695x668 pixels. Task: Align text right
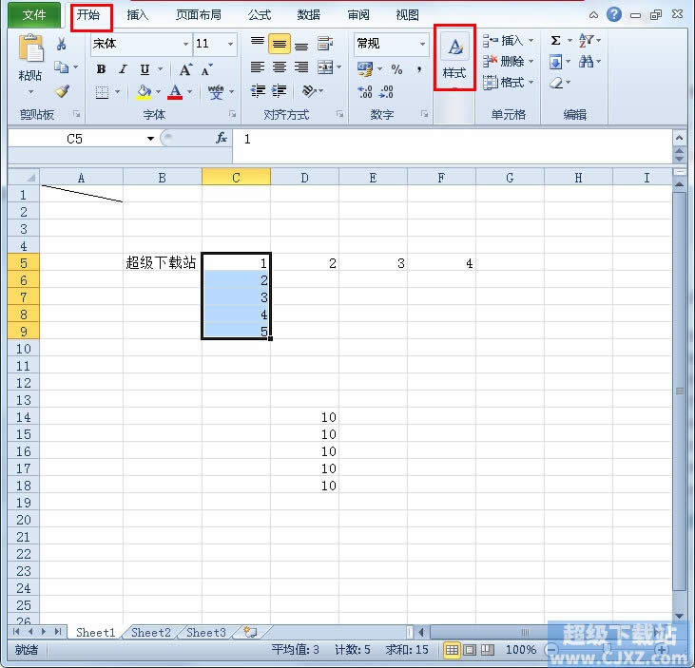(x=301, y=67)
